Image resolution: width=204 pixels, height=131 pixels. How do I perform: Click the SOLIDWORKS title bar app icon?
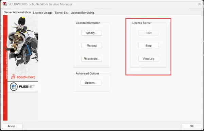pos(5,4)
